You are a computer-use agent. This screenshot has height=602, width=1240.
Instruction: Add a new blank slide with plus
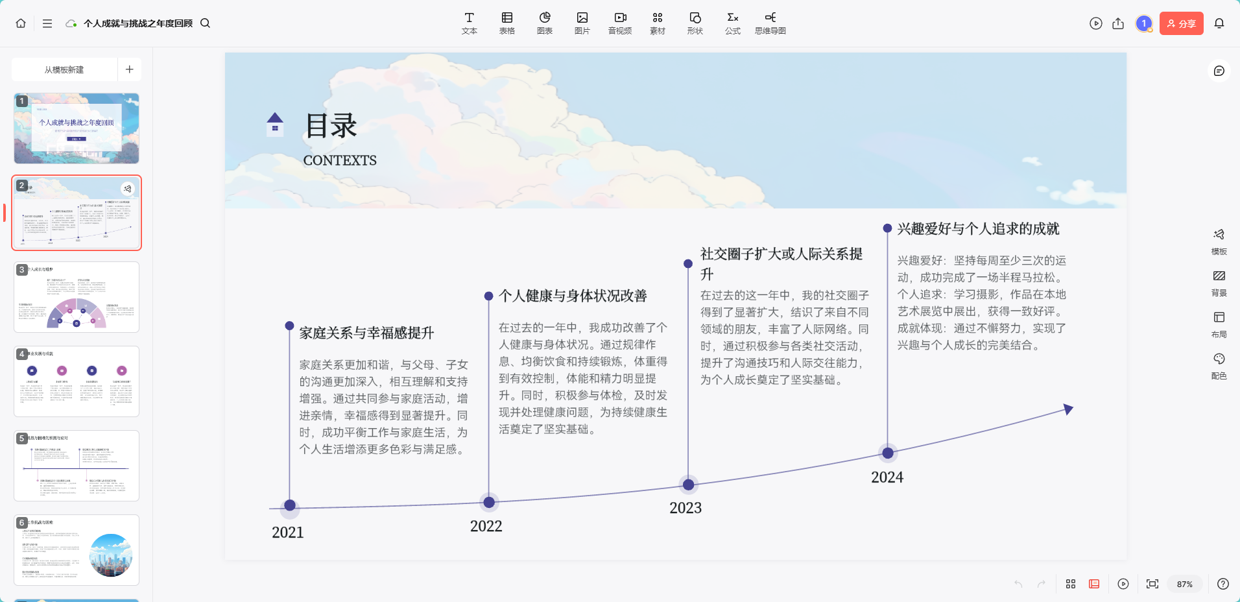130,69
